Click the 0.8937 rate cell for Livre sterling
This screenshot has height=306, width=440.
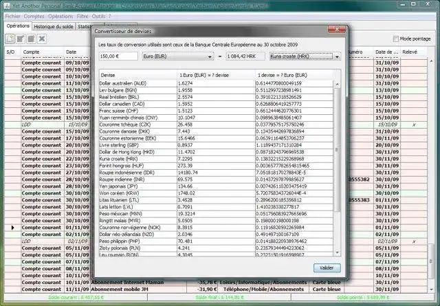[x=216, y=145]
